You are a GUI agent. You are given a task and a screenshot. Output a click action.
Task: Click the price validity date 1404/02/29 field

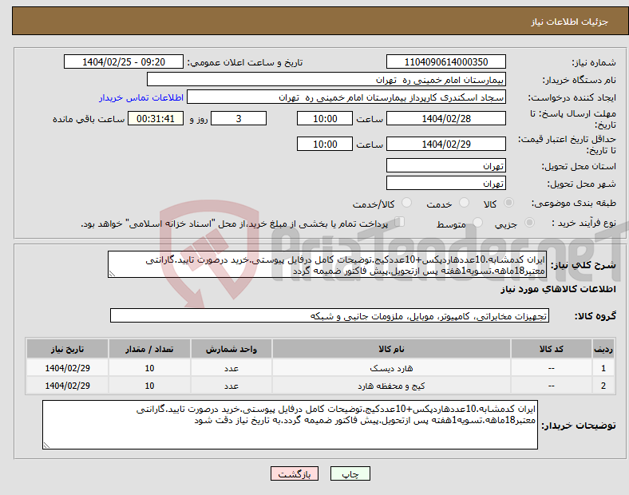(446, 144)
